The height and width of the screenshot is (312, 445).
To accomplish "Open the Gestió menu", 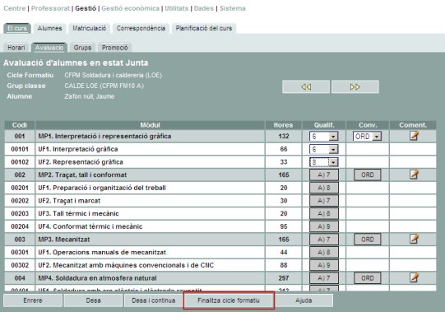I will pos(86,8).
